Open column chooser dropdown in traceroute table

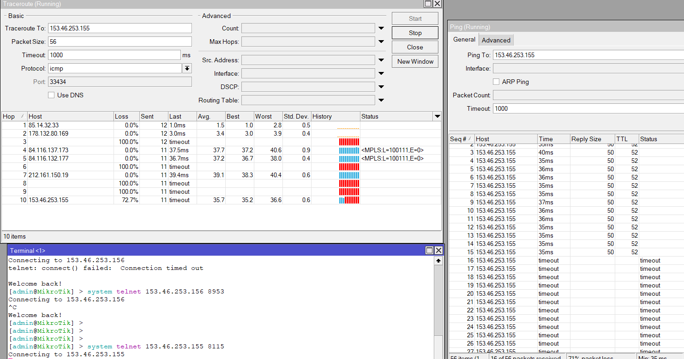[x=437, y=116]
